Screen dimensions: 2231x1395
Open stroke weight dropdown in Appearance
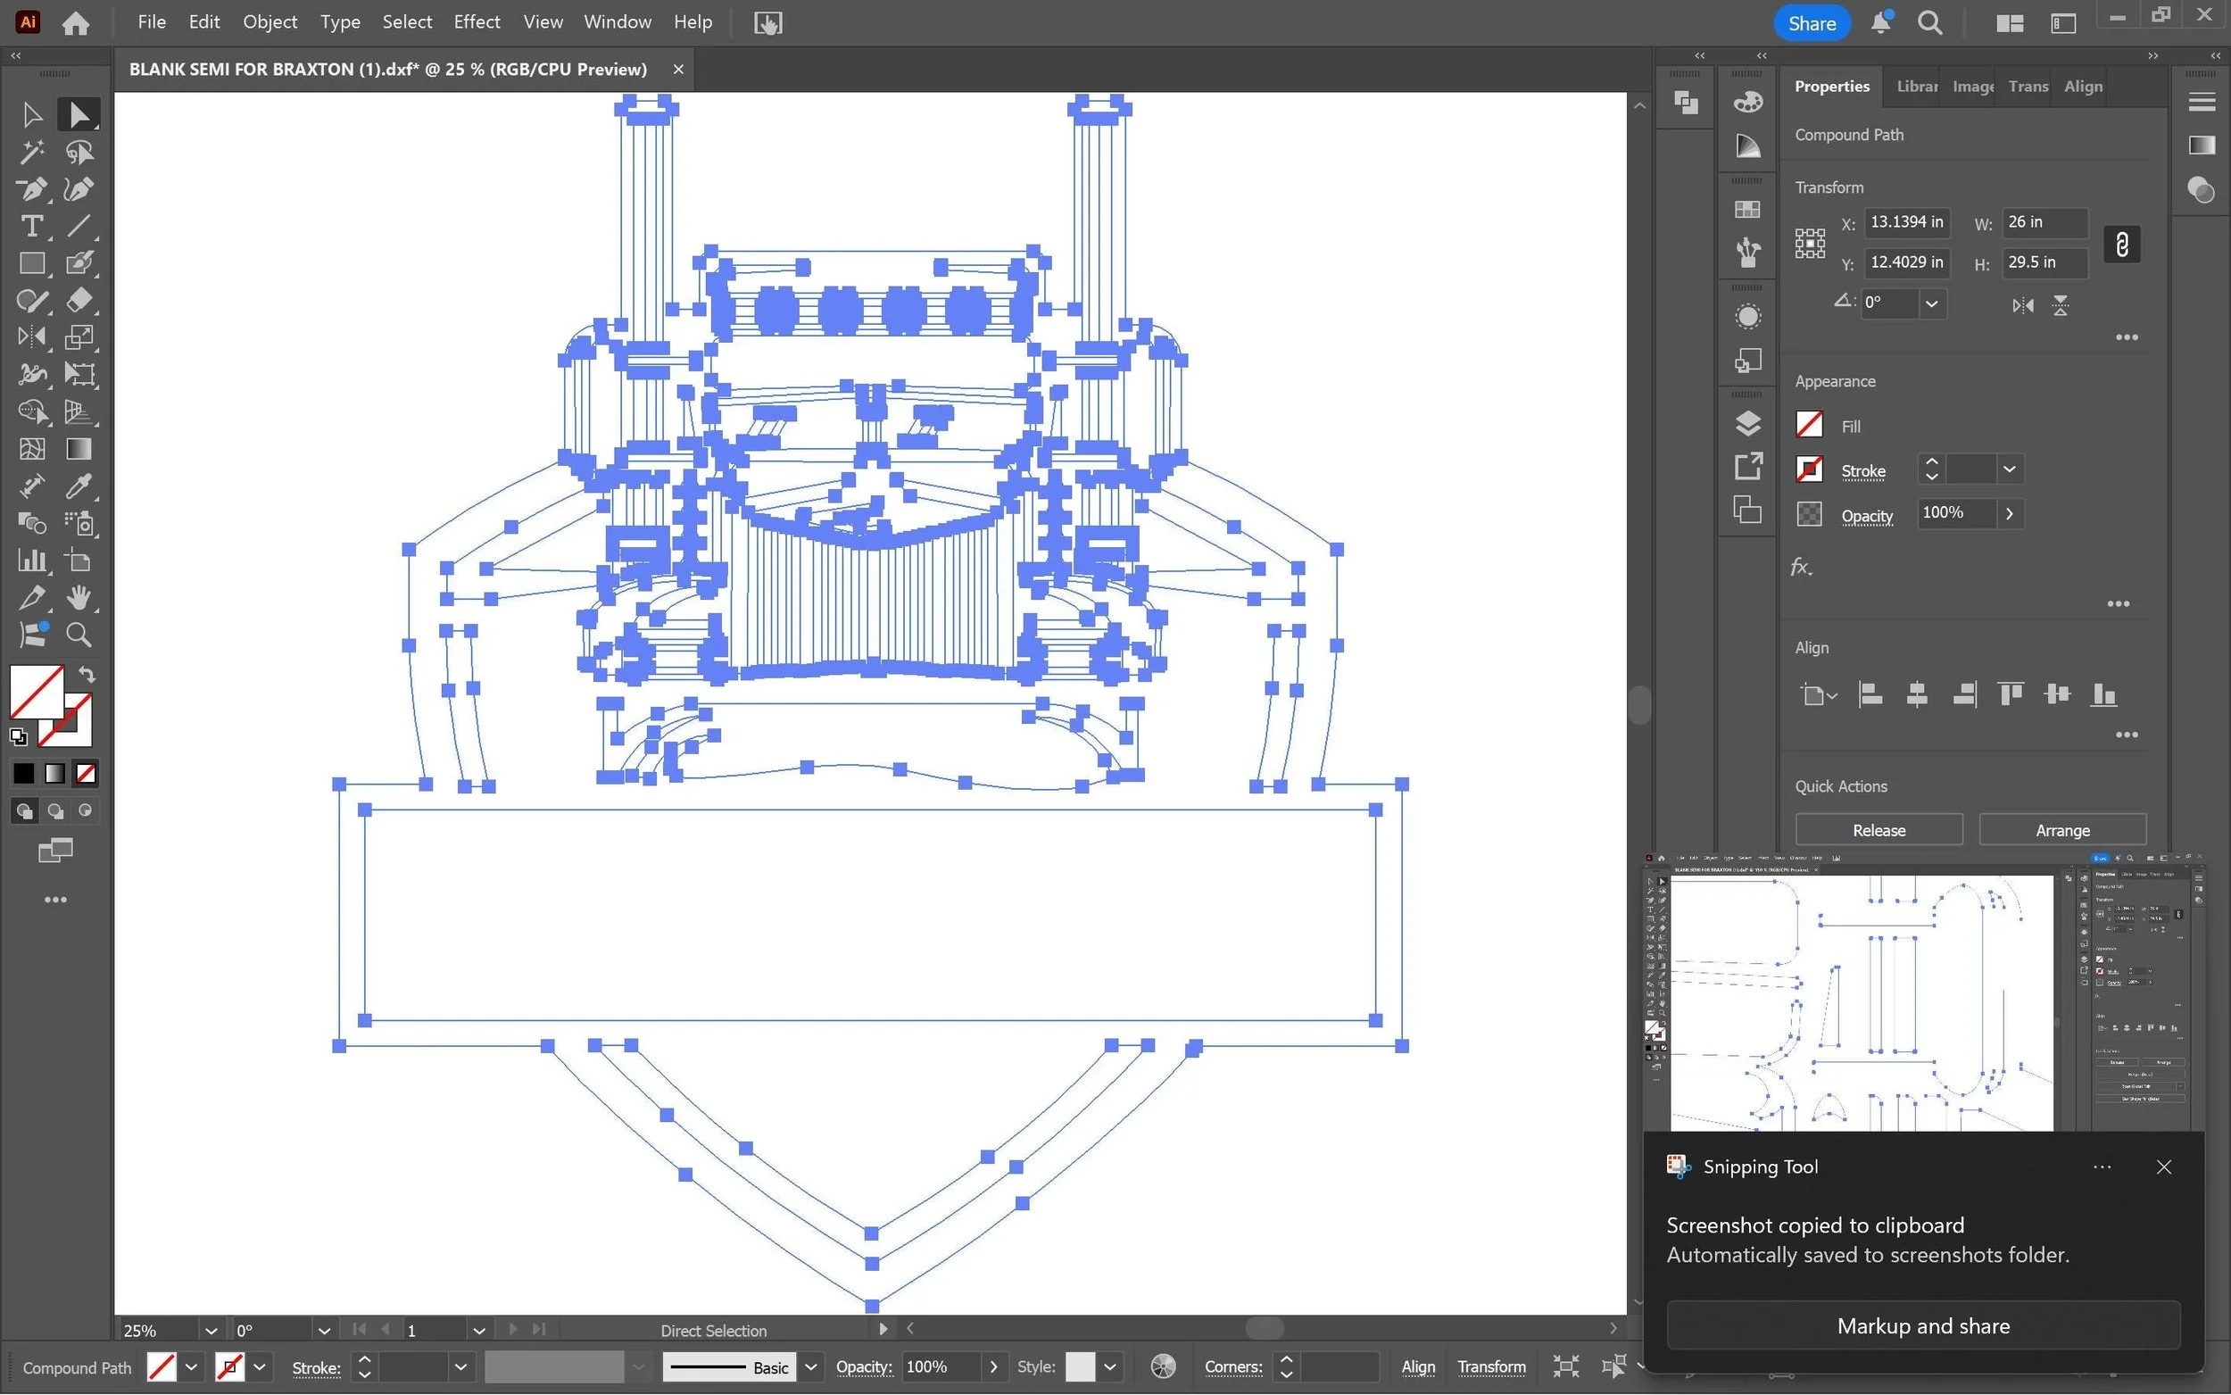(x=2009, y=469)
